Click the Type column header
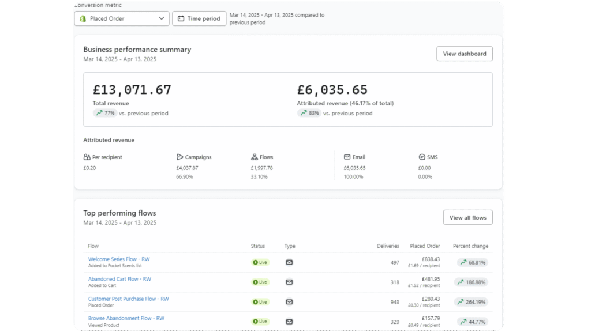Viewport: 591px width, 332px height. pyautogui.click(x=290, y=246)
